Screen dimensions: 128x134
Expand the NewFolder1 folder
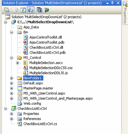pos(12,78)
